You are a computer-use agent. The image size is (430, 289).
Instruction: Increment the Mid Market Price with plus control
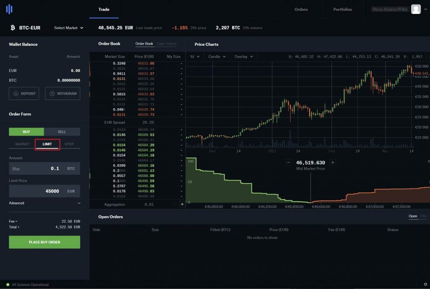[x=332, y=162]
